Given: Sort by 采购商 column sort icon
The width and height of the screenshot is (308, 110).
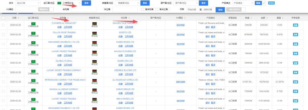Looking at the screenshot, I should [68, 18].
